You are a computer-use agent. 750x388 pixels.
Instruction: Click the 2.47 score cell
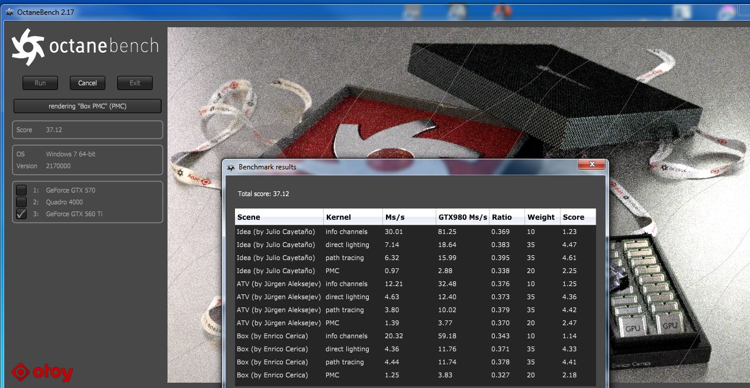[569, 323]
